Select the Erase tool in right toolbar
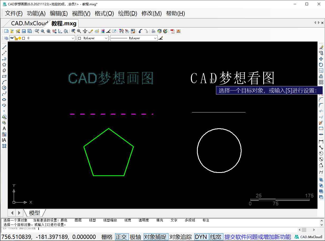 pyautogui.click(x=321, y=47)
